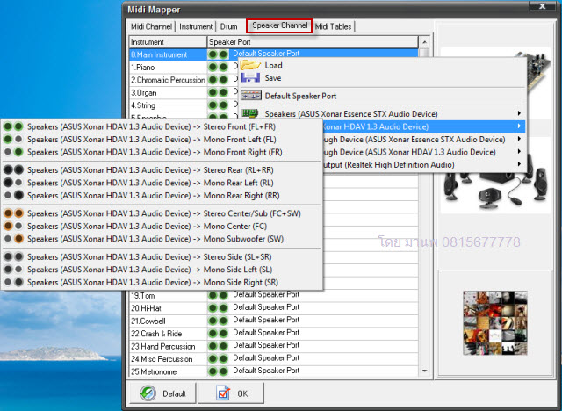Open the Midi Tables tab
Viewport: 562px width, 411px height.
point(334,26)
